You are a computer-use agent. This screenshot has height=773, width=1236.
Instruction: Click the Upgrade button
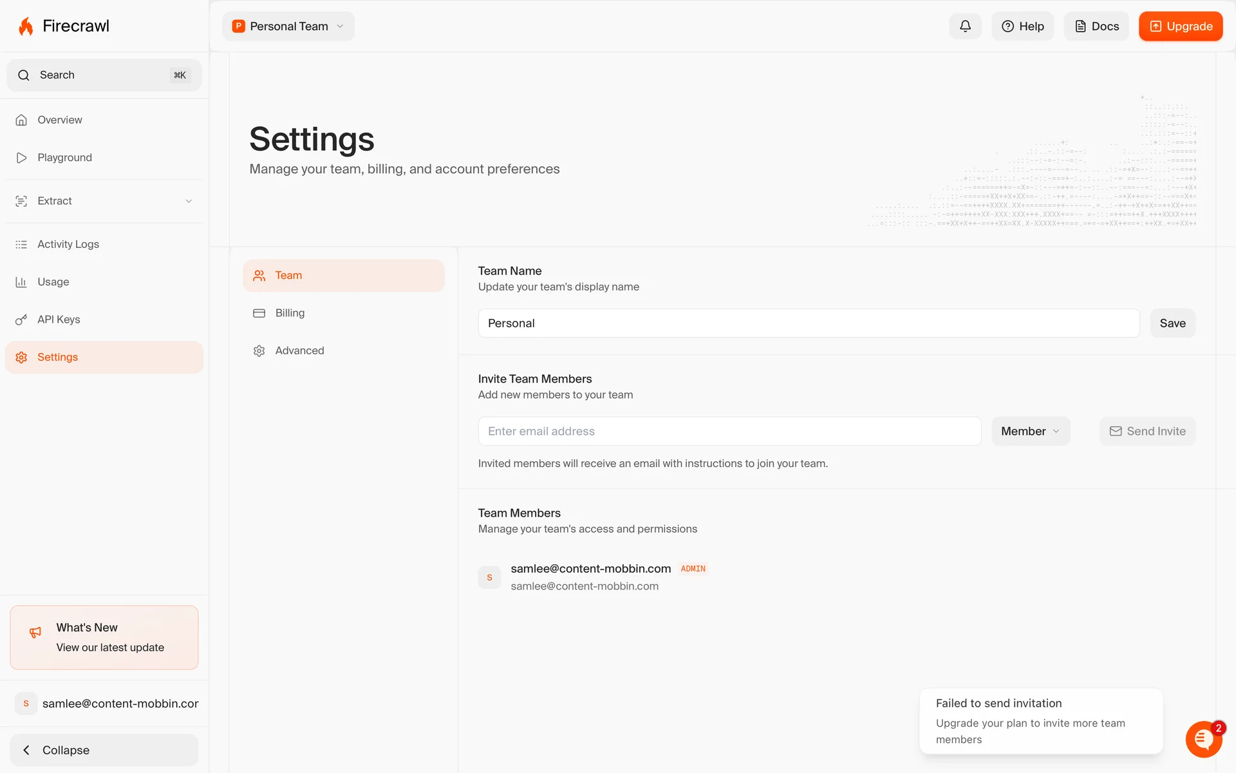coord(1180,26)
